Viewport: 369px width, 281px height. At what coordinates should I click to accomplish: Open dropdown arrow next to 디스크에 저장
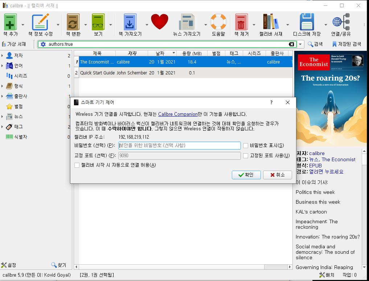point(326,24)
